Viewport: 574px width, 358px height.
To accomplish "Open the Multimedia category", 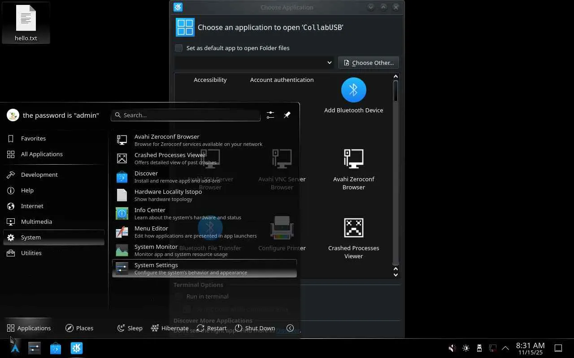I will 54,222.
